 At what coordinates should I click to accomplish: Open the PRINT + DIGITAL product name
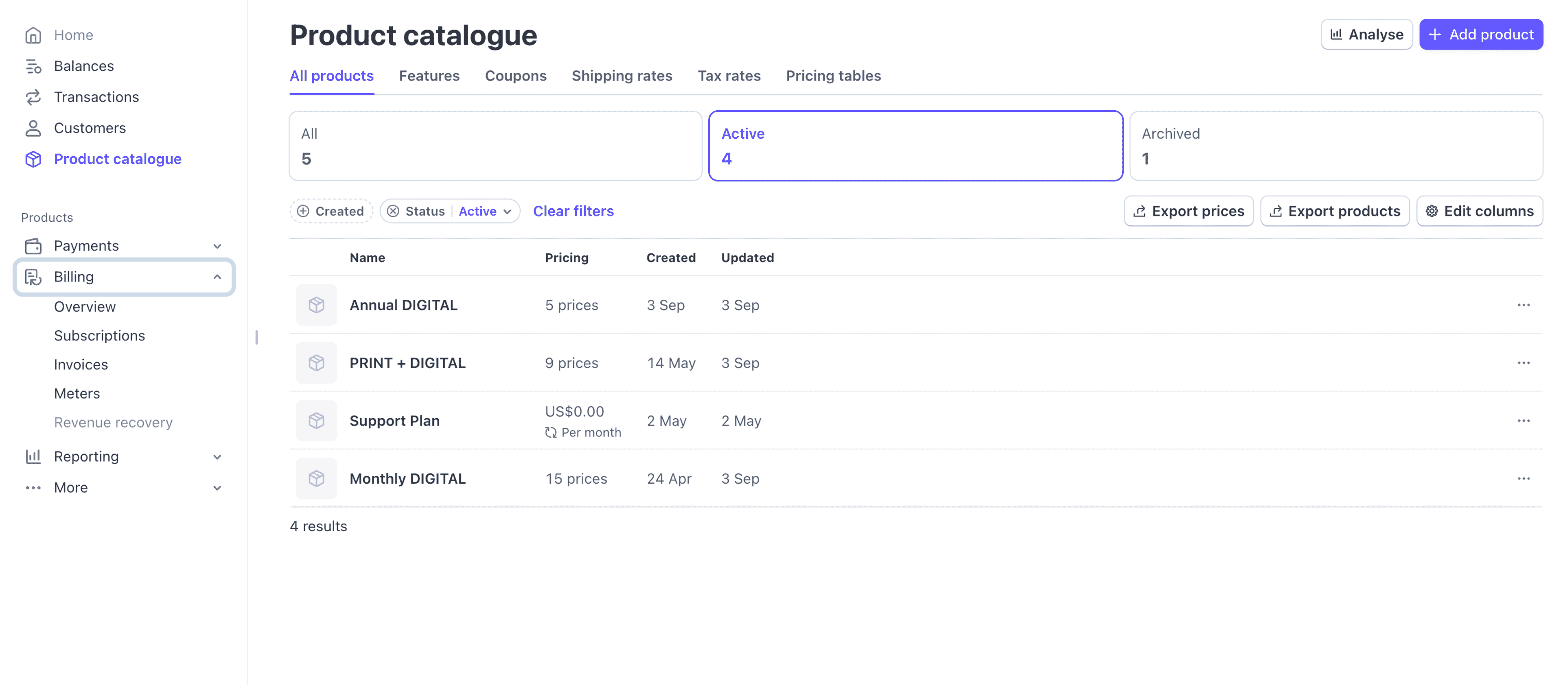pos(408,362)
